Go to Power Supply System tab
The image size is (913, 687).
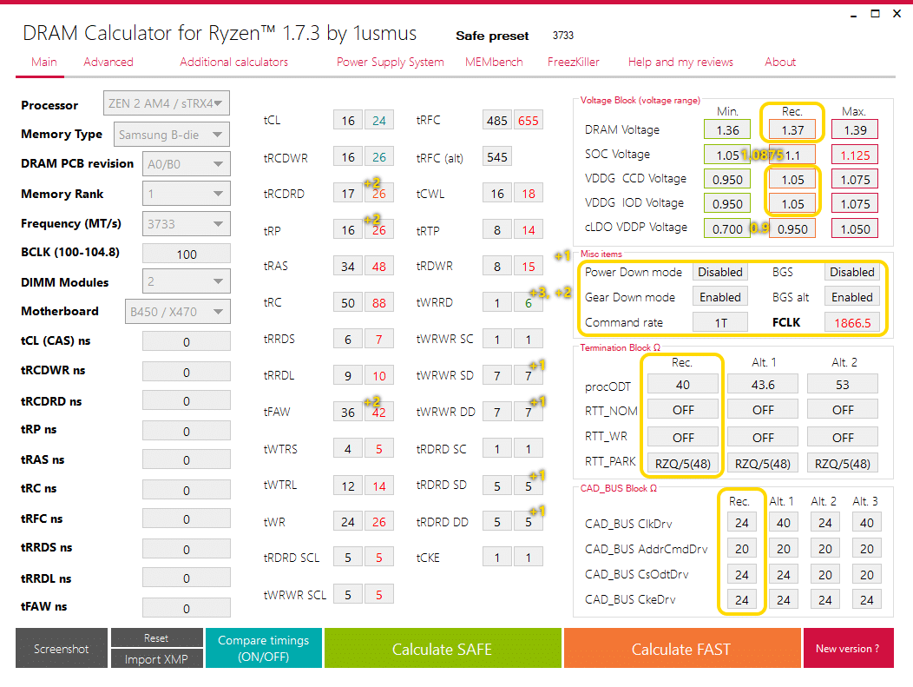click(391, 62)
